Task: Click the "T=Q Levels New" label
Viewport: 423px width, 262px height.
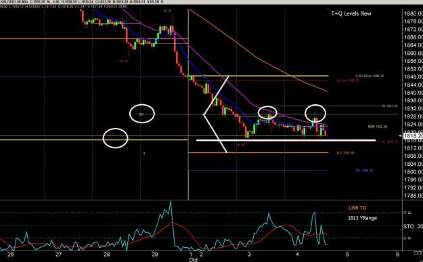Action: coord(351,14)
